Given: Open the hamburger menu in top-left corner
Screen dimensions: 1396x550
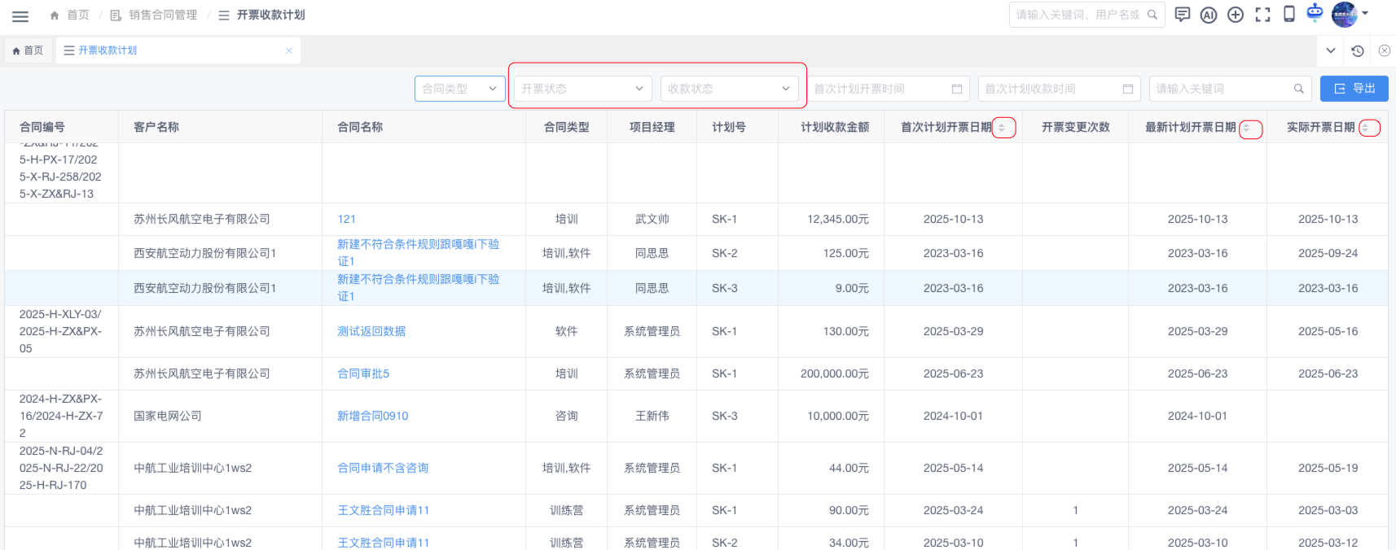Looking at the screenshot, I should click(x=20, y=15).
